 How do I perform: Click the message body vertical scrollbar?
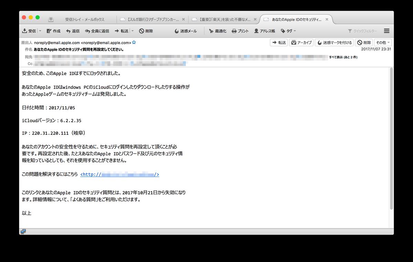click(x=391, y=139)
